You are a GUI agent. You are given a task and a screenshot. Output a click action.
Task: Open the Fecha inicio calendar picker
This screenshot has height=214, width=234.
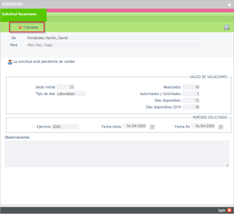pyautogui.click(x=152, y=127)
